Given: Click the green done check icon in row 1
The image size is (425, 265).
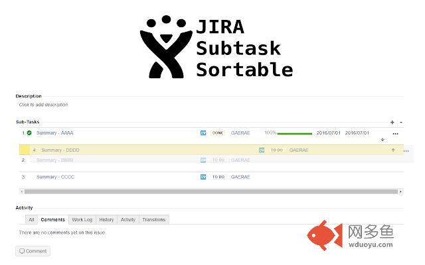Looking at the screenshot, I should point(29,132).
